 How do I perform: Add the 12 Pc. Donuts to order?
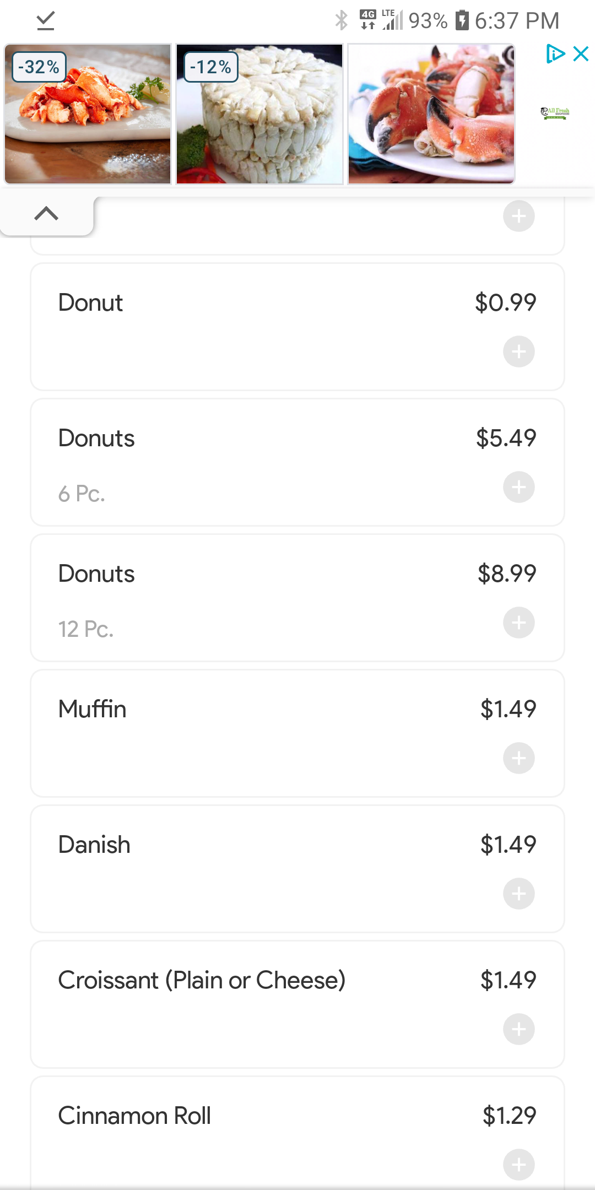click(x=518, y=623)
